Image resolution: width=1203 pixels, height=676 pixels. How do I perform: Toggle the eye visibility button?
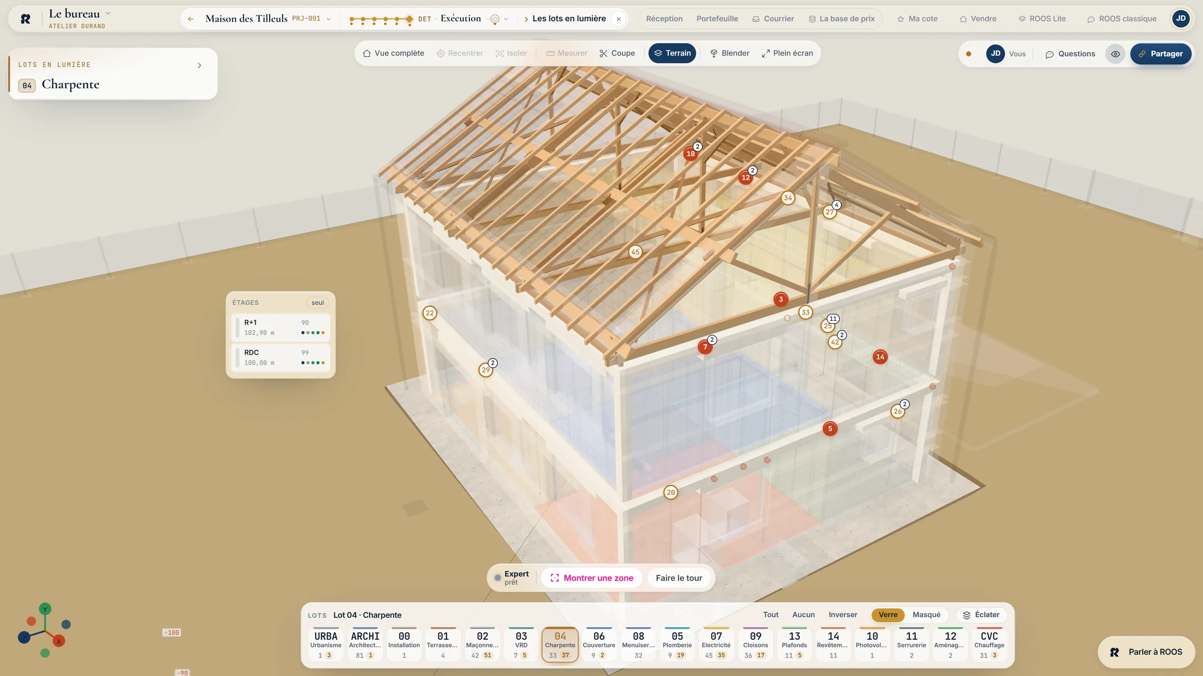(x=1115, y=54)
